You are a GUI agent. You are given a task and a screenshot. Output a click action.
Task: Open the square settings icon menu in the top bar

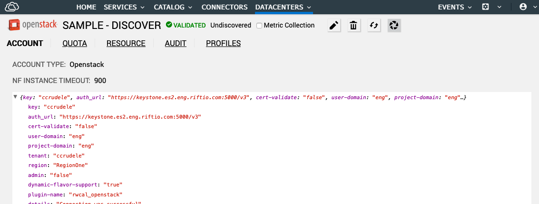tap(486, 7)
